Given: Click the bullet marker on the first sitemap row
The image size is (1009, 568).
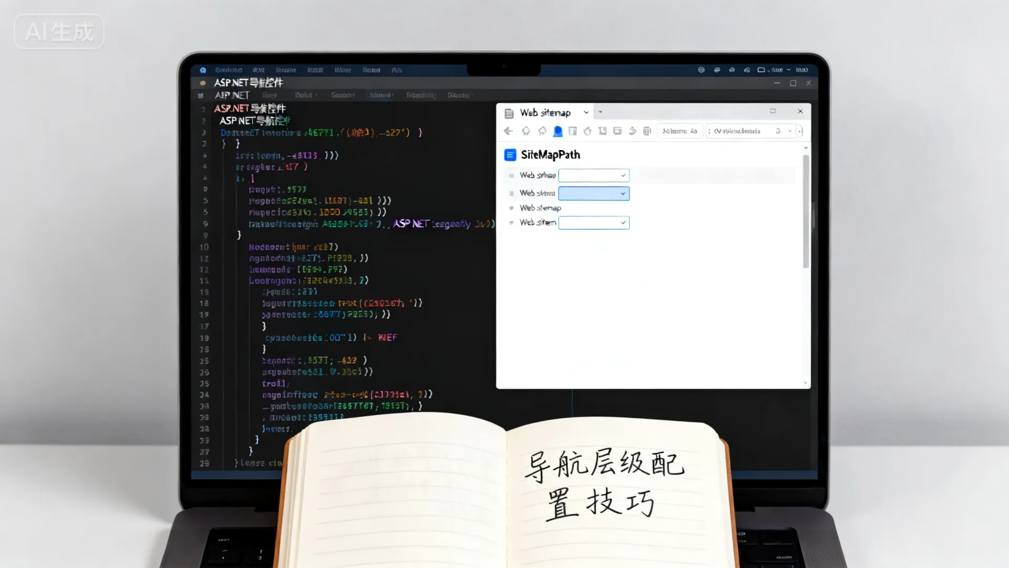Looking at the screenshot, I should [511, 176].
